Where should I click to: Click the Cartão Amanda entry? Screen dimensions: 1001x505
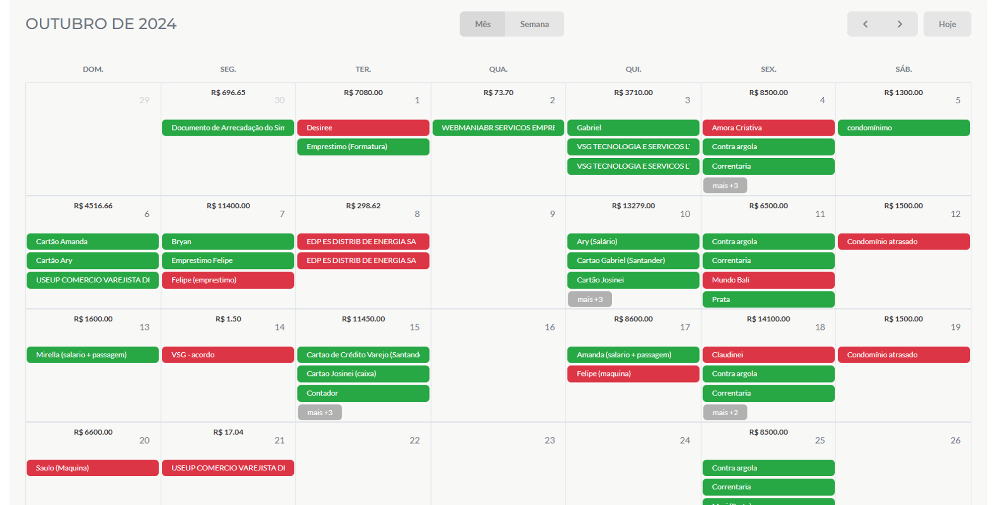93,242
